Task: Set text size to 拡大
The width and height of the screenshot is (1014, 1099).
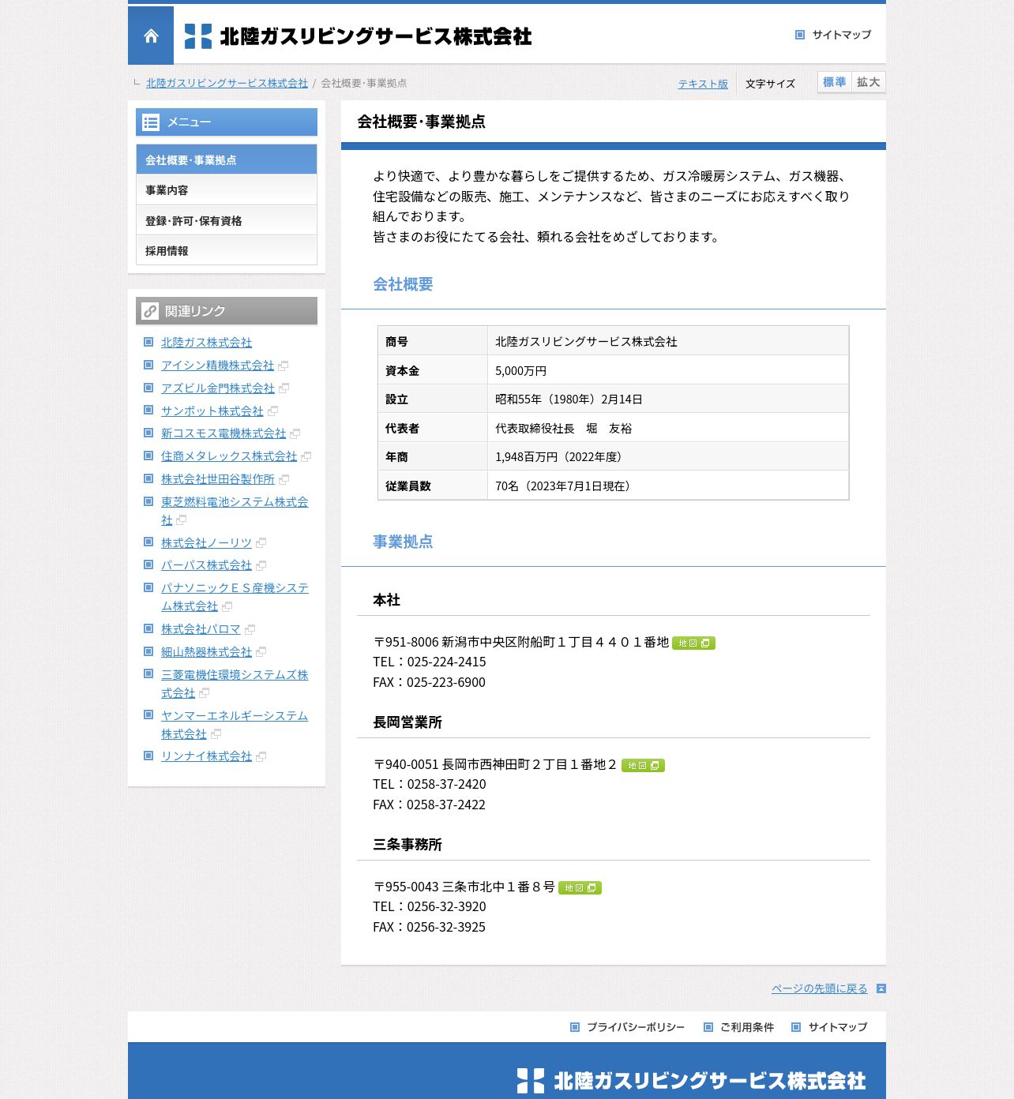Action: (x=869, y=82)
